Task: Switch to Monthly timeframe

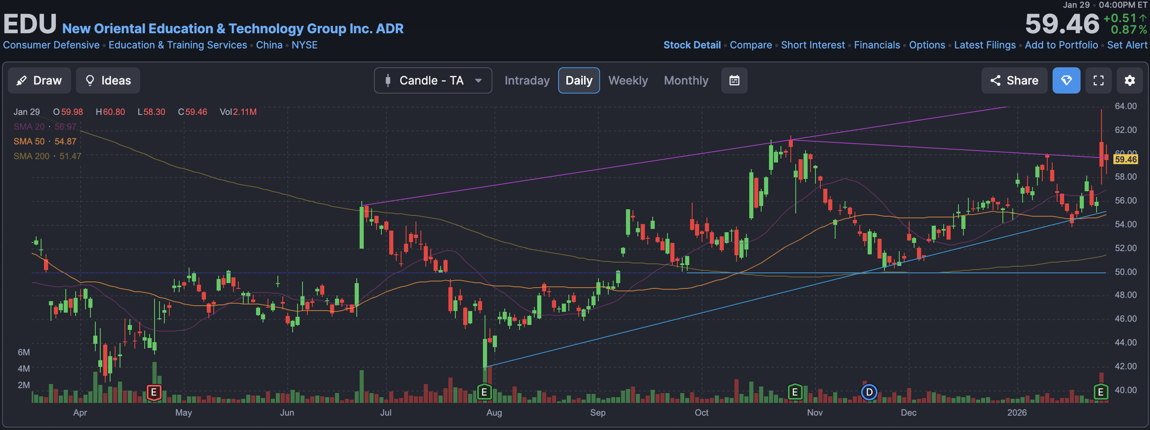Action: (686, 81)
